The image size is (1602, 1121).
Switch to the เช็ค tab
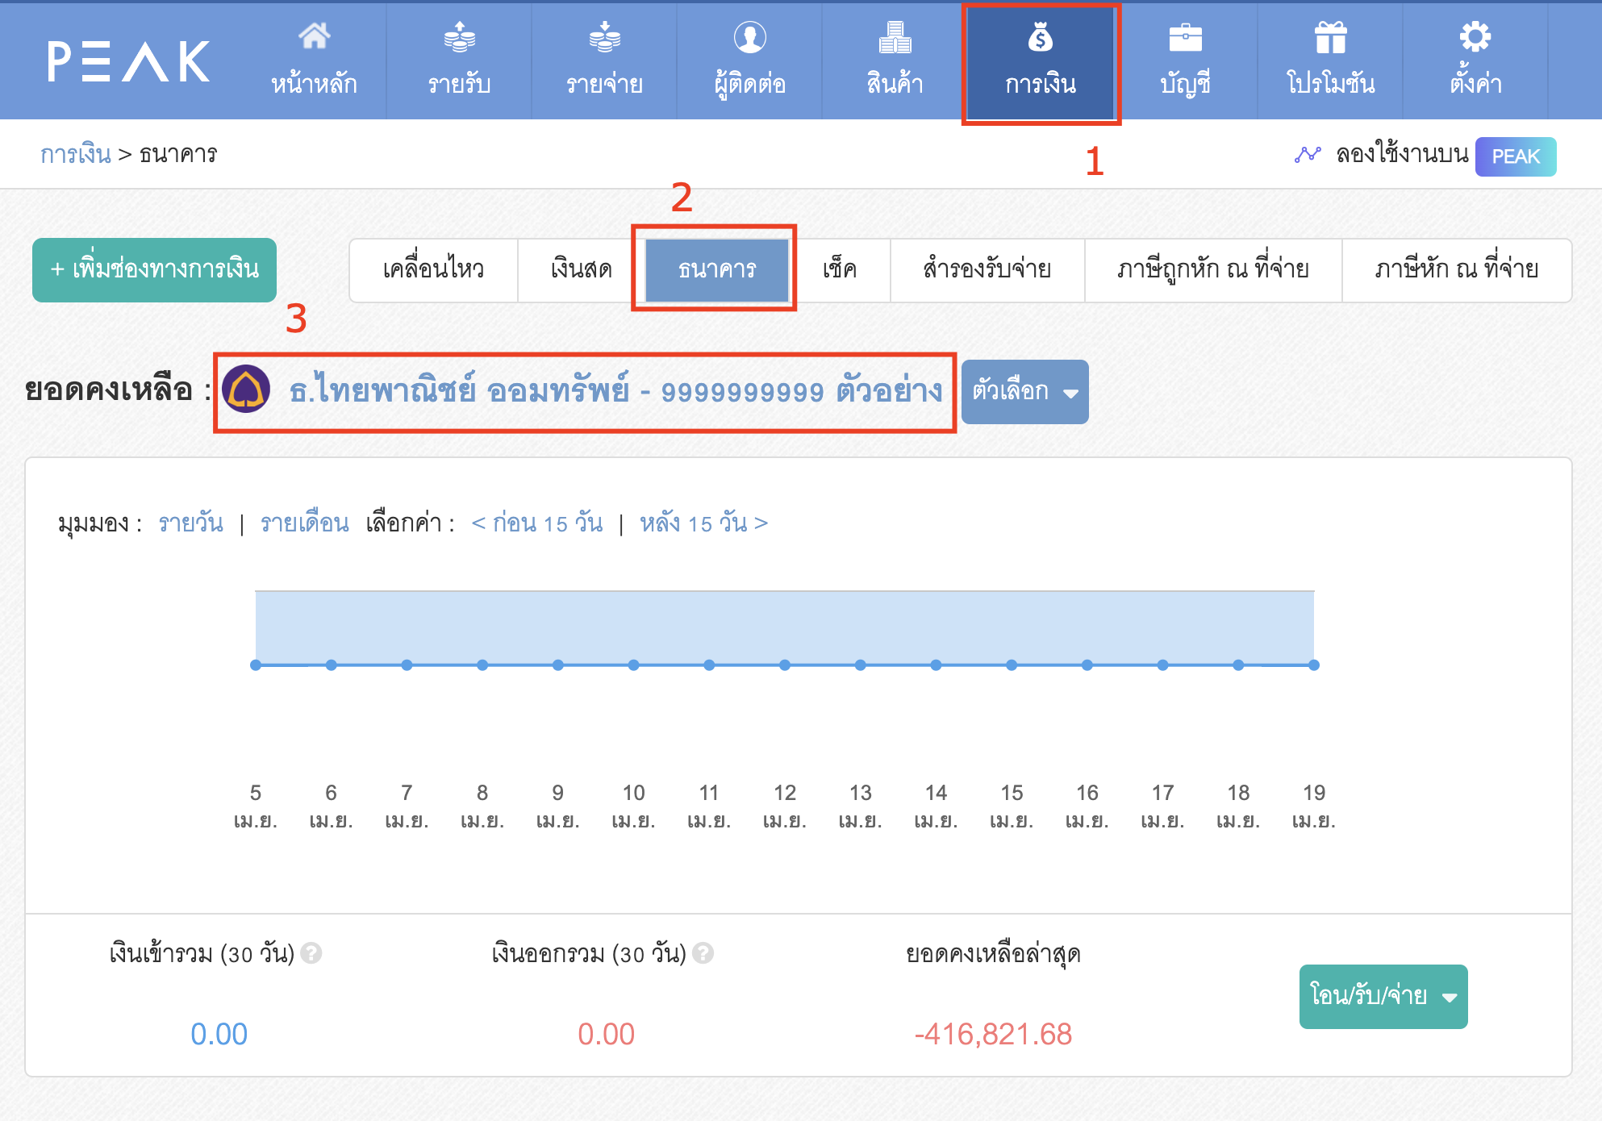(840, 270)
